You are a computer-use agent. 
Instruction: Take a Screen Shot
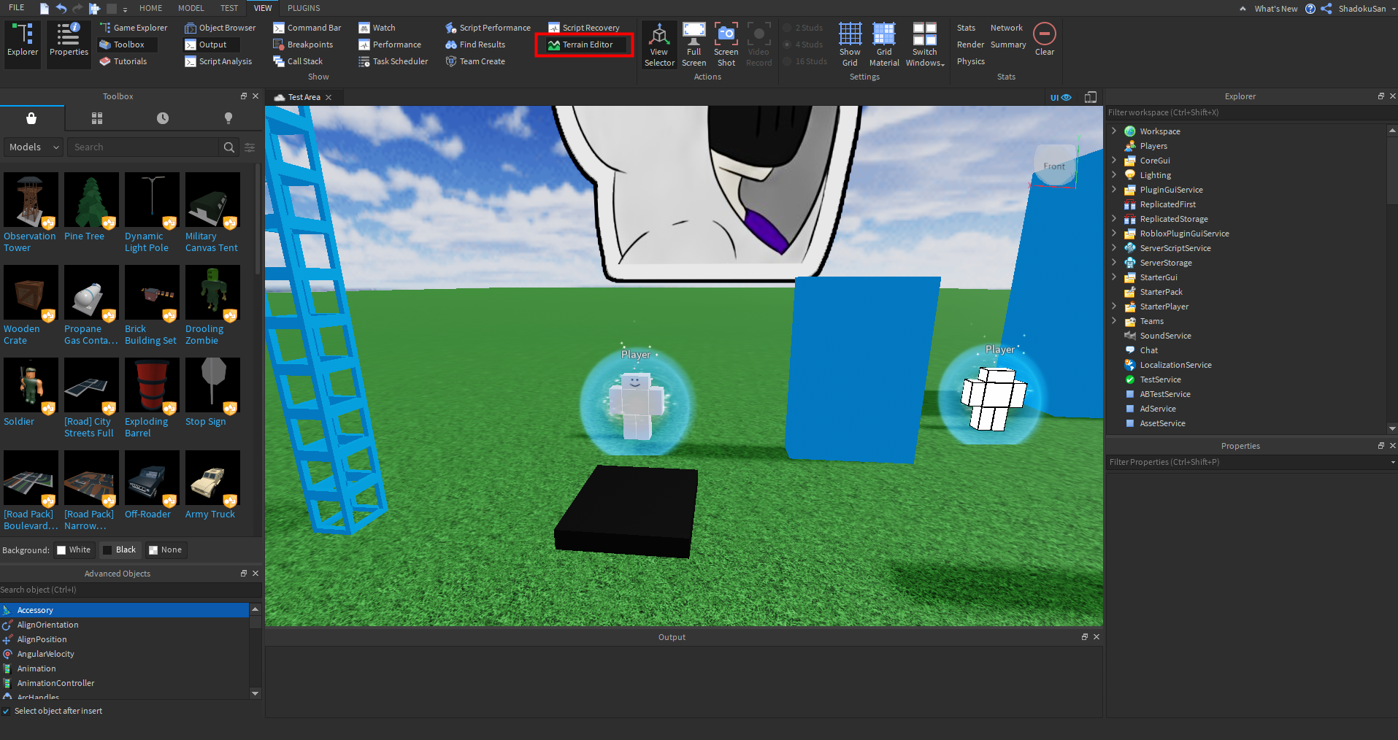pyautogui.click(x=726, y=35)
